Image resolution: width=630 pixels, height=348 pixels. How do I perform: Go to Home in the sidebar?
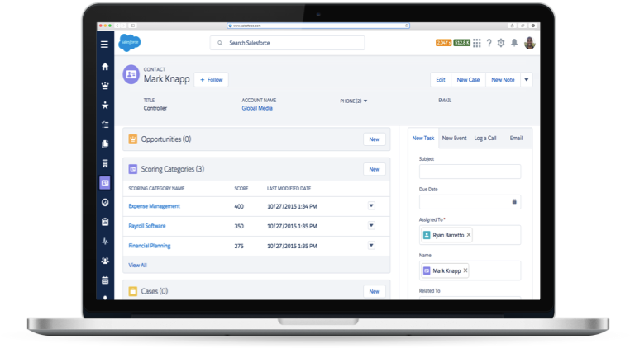[105, 67]
